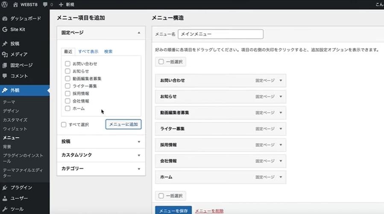Click メニューを保存 save button

tap(173, 210)
